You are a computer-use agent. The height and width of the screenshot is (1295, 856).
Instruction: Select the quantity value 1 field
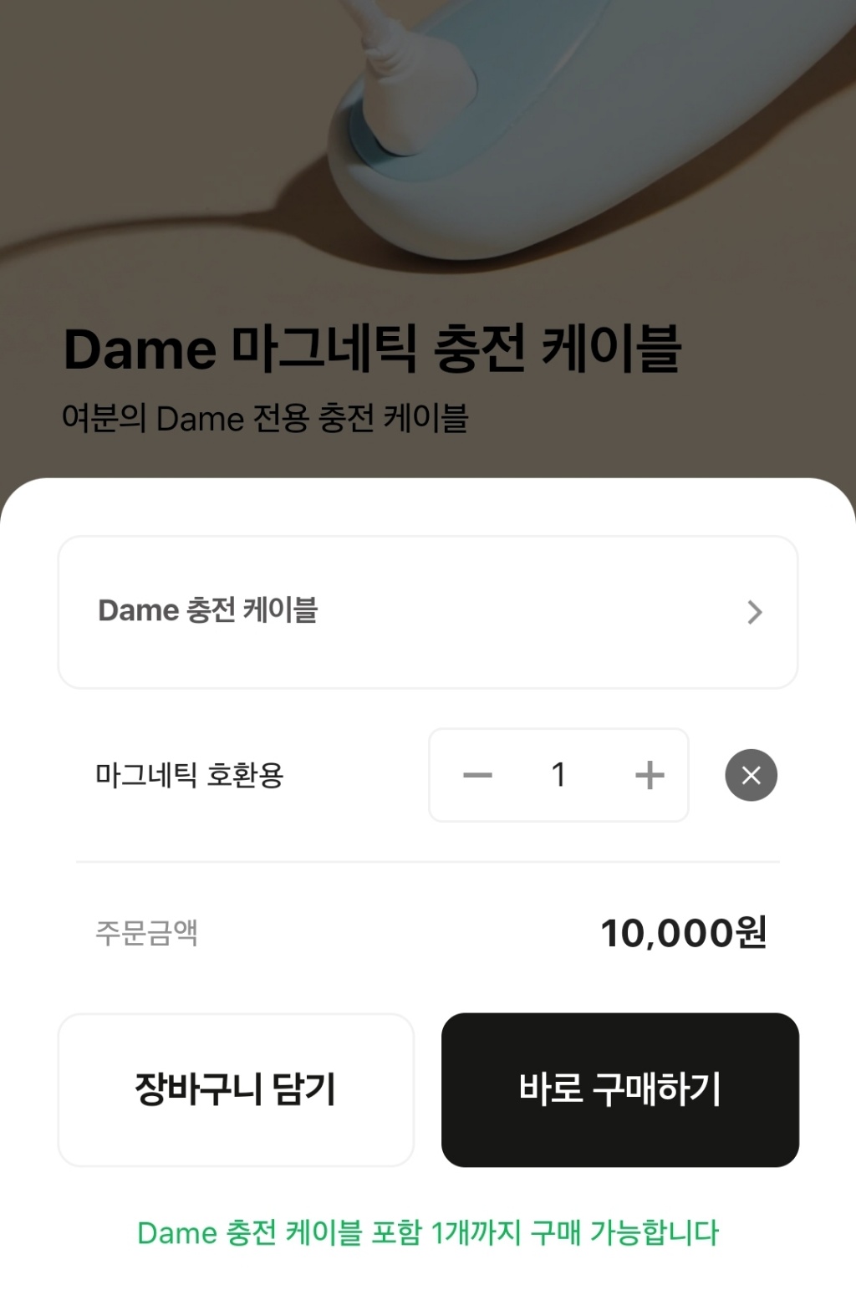pos(558,775)
